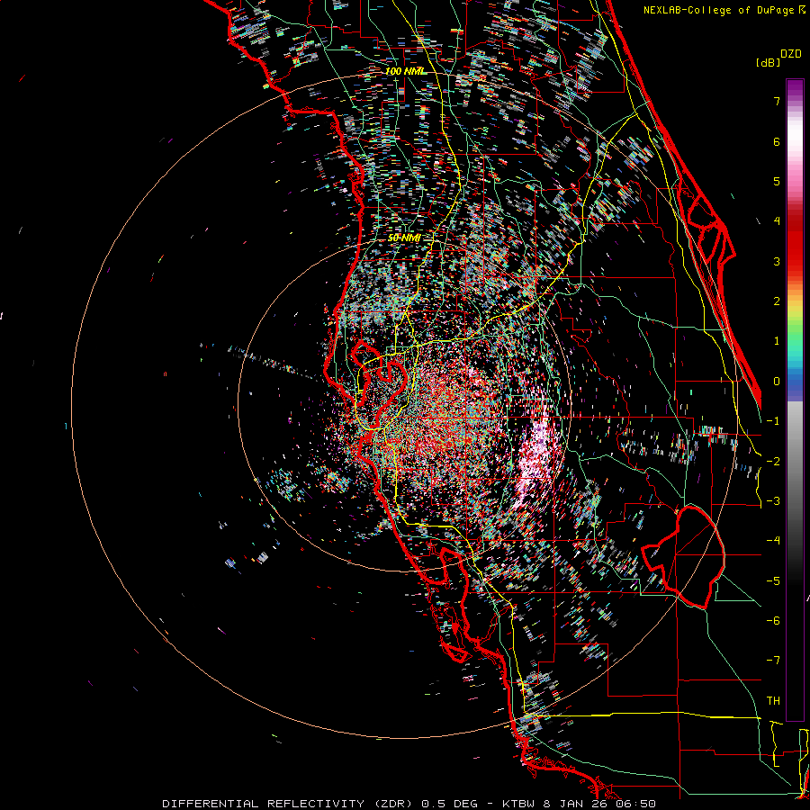Click scale value -1 on legend
810x810 pixels.
[x=773, y=421]
